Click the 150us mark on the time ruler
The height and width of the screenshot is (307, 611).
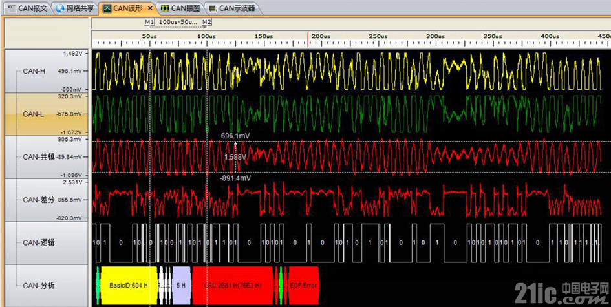[264, 36]
